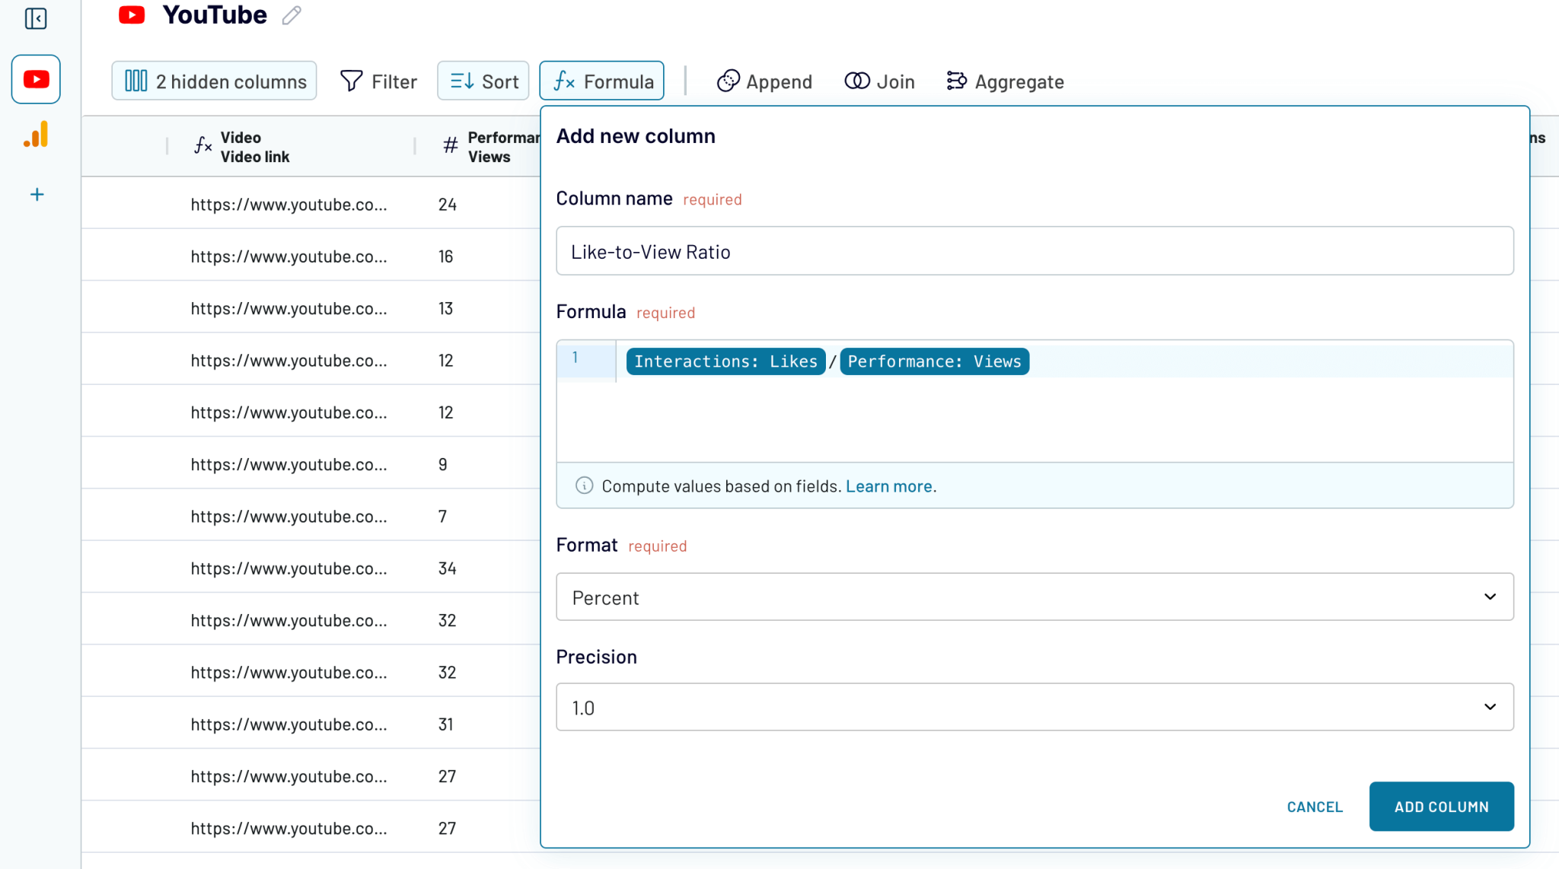Add a new data source with the plus icon
This screenshot has height=869, width=1559.
[x=35, y=194]
